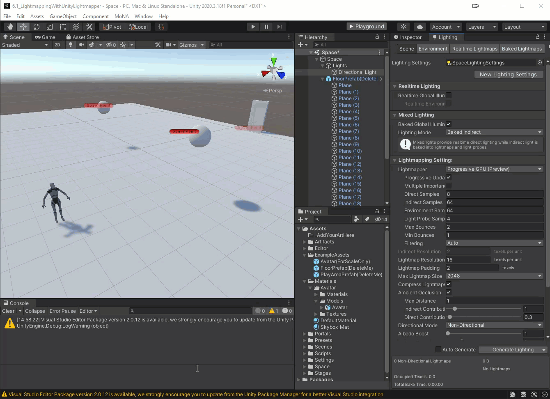The image size is (550, 399).
Task: Toggle scene lighting bulb icon
Action: tap(71, 45)
